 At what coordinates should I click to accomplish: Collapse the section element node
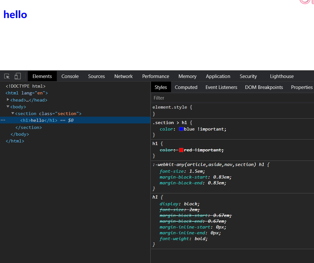point(13,113)
